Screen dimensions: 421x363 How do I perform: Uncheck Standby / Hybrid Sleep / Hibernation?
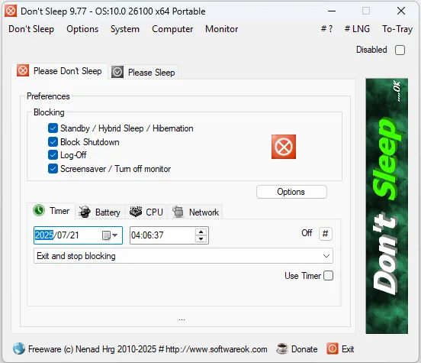[53, 128]
